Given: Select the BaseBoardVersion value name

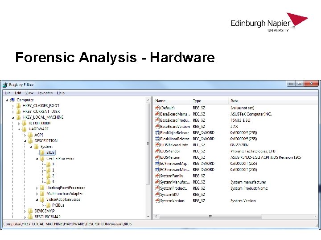Looking at the screenshot, I should pos(175,127).
